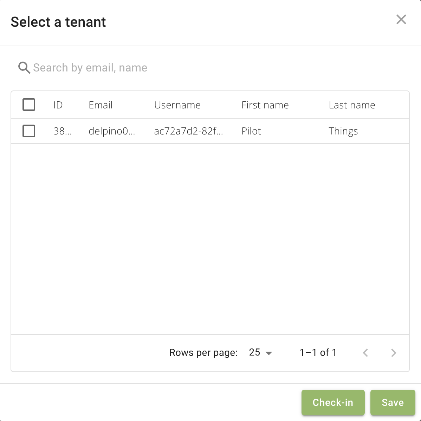The image size is (421, 421).
Task: Sort by the Email column header
Action: [101, 105]
